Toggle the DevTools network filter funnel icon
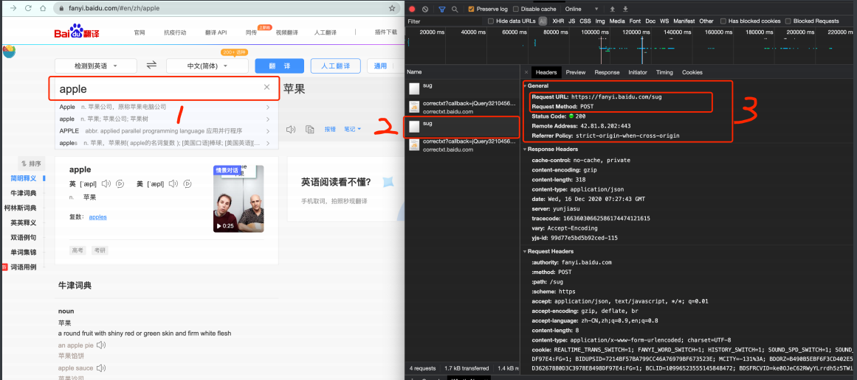This screenshot has height=380, width=857. [x=441, y=9]
